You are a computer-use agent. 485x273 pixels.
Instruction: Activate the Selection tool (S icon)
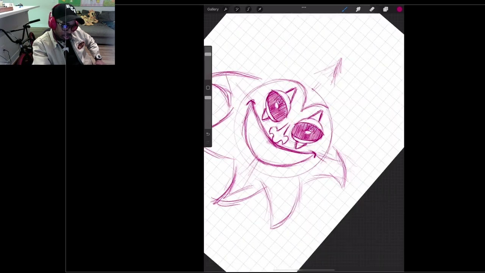click(248, 9)
